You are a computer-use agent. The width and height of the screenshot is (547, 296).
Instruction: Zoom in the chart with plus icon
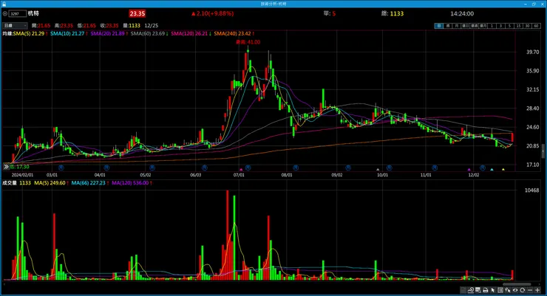(537, 290)
